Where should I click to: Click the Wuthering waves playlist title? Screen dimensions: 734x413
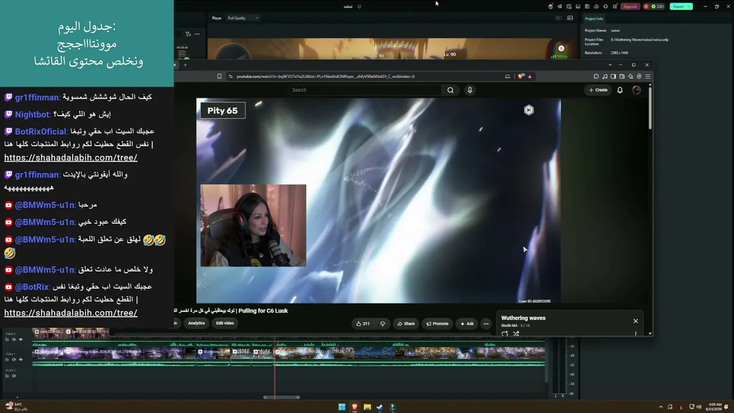(x=523, y=318)
